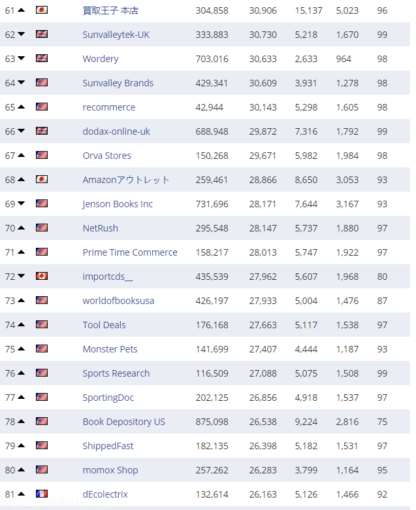The image size is (416, 510).
Task: Open the momox Shop seller page
Action: (x=110, y=470)
